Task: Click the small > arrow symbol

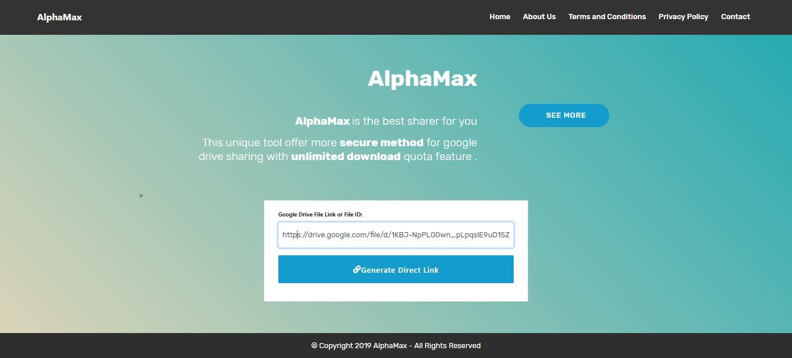Action: tap(141, 196)
